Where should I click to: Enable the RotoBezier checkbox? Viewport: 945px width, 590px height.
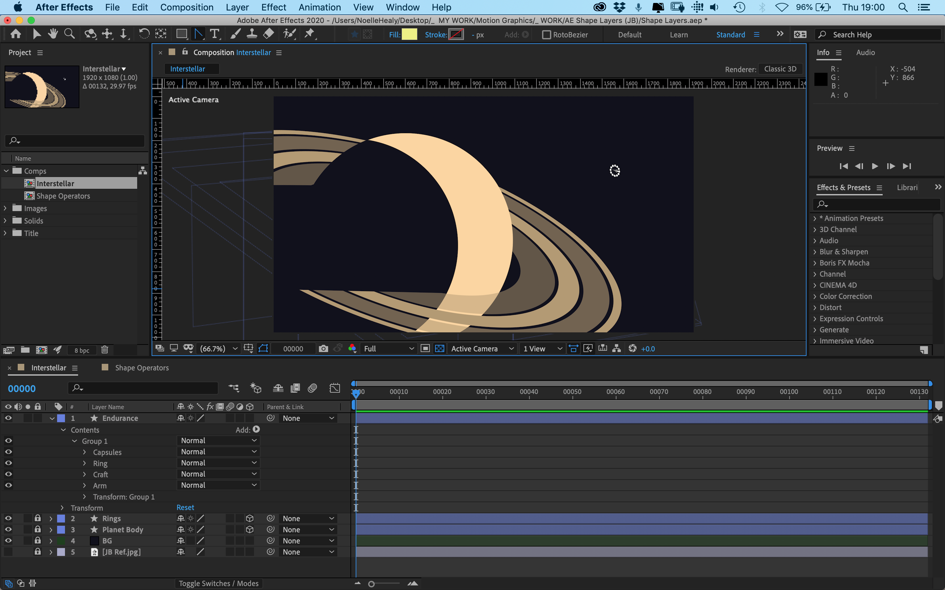[546, 35]
